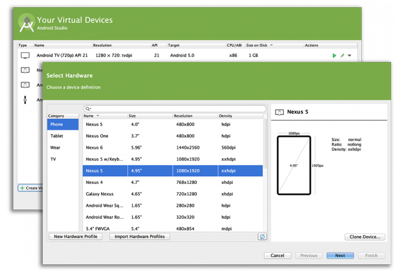404x277 pixels.
Task: Launch the Android TV (720p) emulator
Action: point(334,56)
